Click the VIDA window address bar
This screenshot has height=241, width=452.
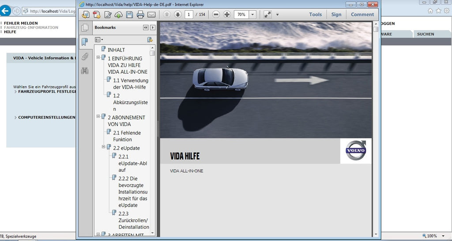click(x=49, y=11)
